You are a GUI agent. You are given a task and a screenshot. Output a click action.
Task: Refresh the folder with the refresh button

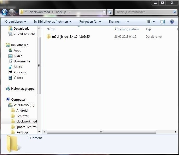point(110,12)
